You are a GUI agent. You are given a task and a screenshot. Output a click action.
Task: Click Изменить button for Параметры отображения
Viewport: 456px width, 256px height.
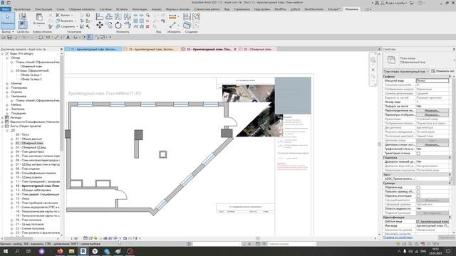(432, 115)
